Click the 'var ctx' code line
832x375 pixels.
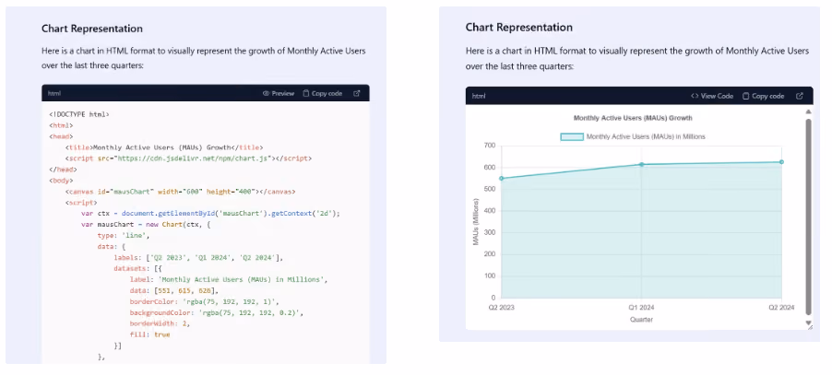point(210,214)
